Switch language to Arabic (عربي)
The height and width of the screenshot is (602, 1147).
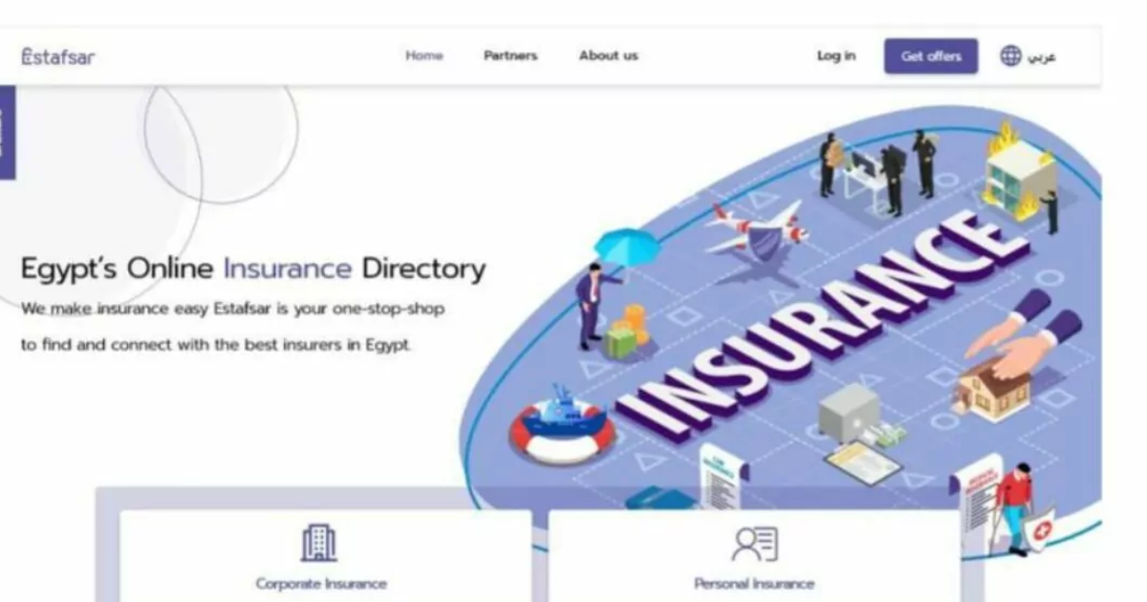point(1042,56)
